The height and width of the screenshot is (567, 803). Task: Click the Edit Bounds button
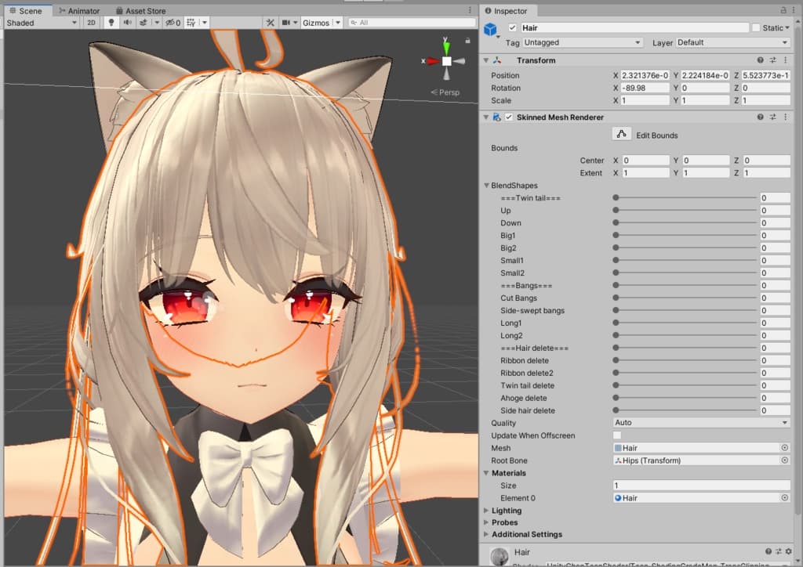(621, 135)
